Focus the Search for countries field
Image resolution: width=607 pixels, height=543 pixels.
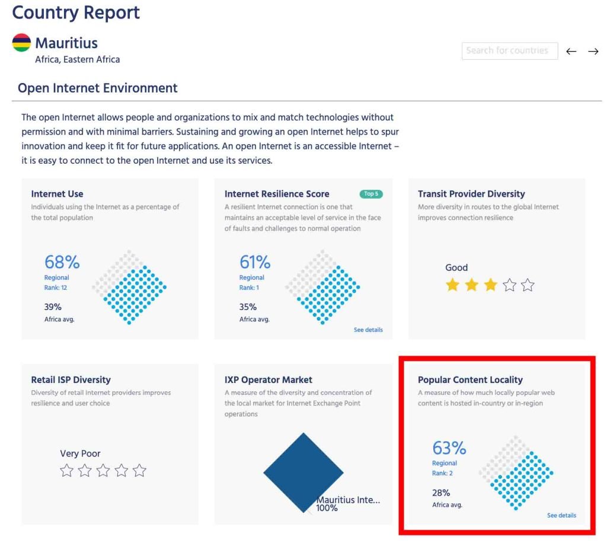509,51
